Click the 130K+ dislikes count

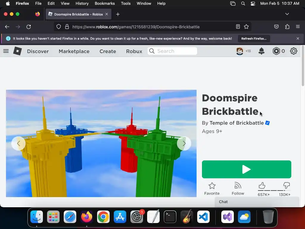[x=284, y=194]
